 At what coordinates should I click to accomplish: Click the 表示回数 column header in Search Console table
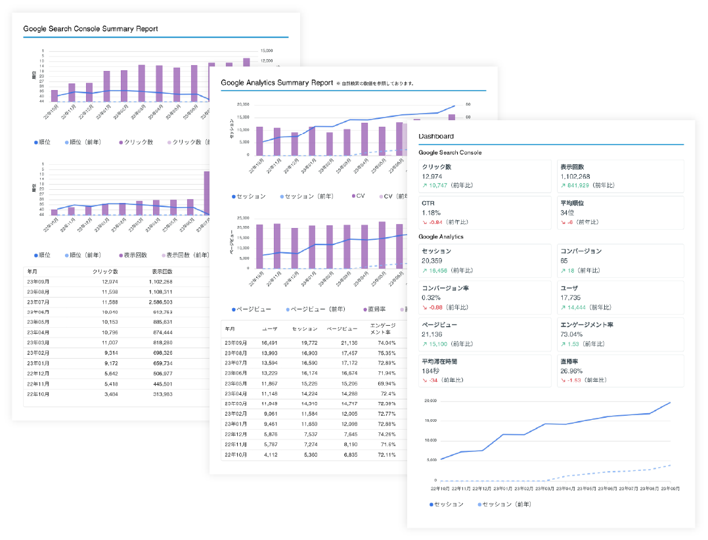pyautogui.click(x=162, y=272)
